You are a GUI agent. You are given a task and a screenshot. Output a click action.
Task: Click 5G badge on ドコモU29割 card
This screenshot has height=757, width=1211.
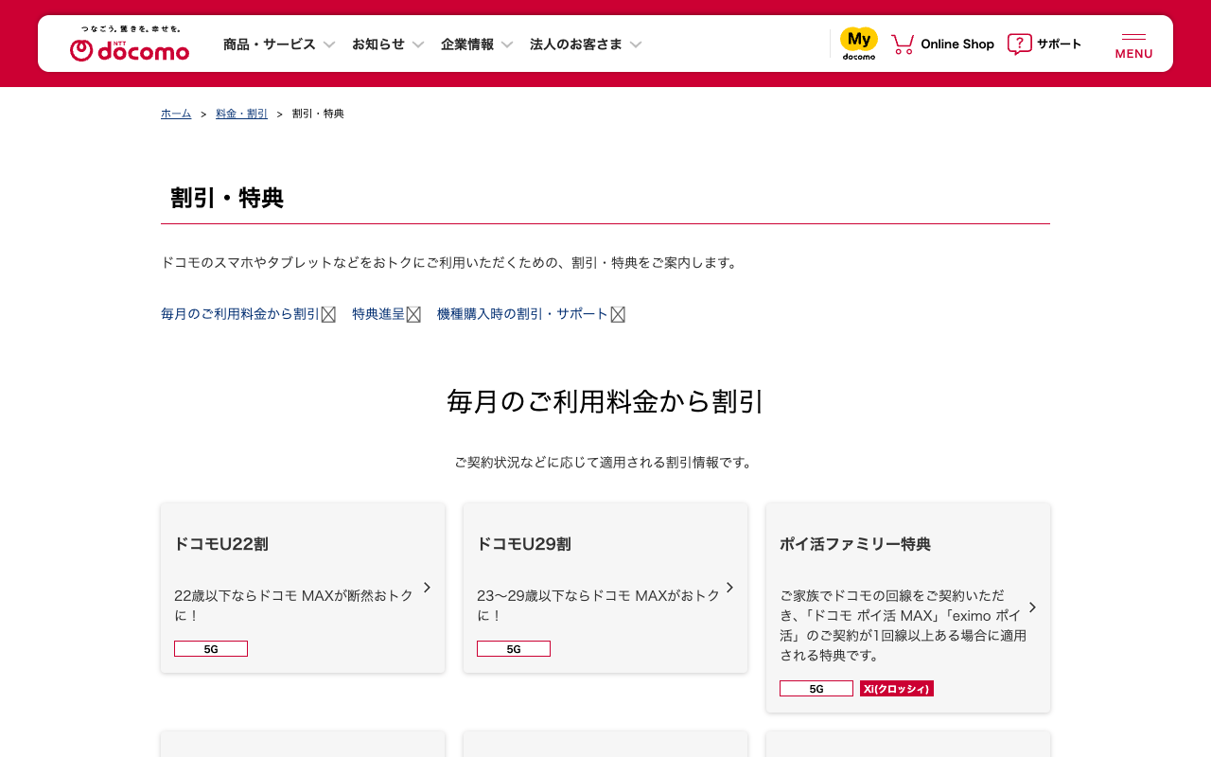(x=514, y=649)
